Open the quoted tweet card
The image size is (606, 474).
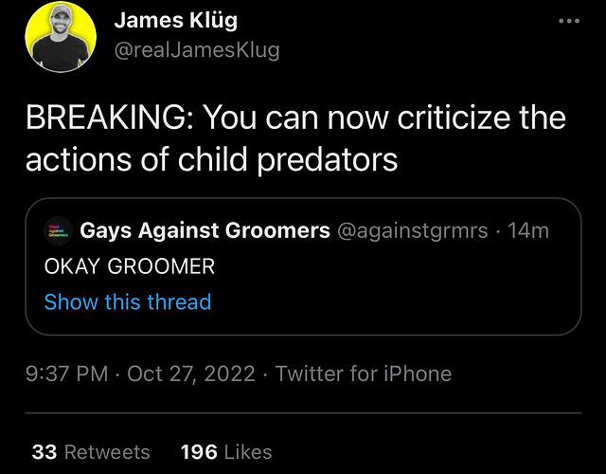click(303, 266)
